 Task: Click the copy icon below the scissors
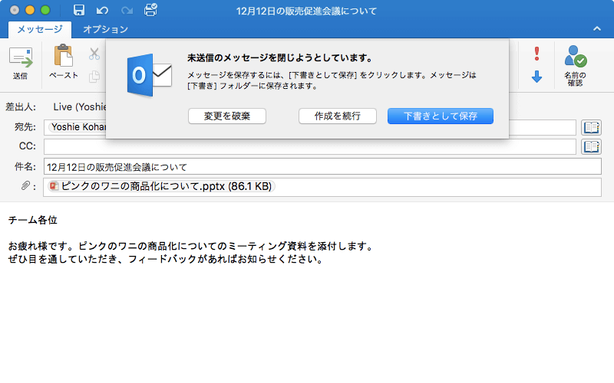coord(94,76)
